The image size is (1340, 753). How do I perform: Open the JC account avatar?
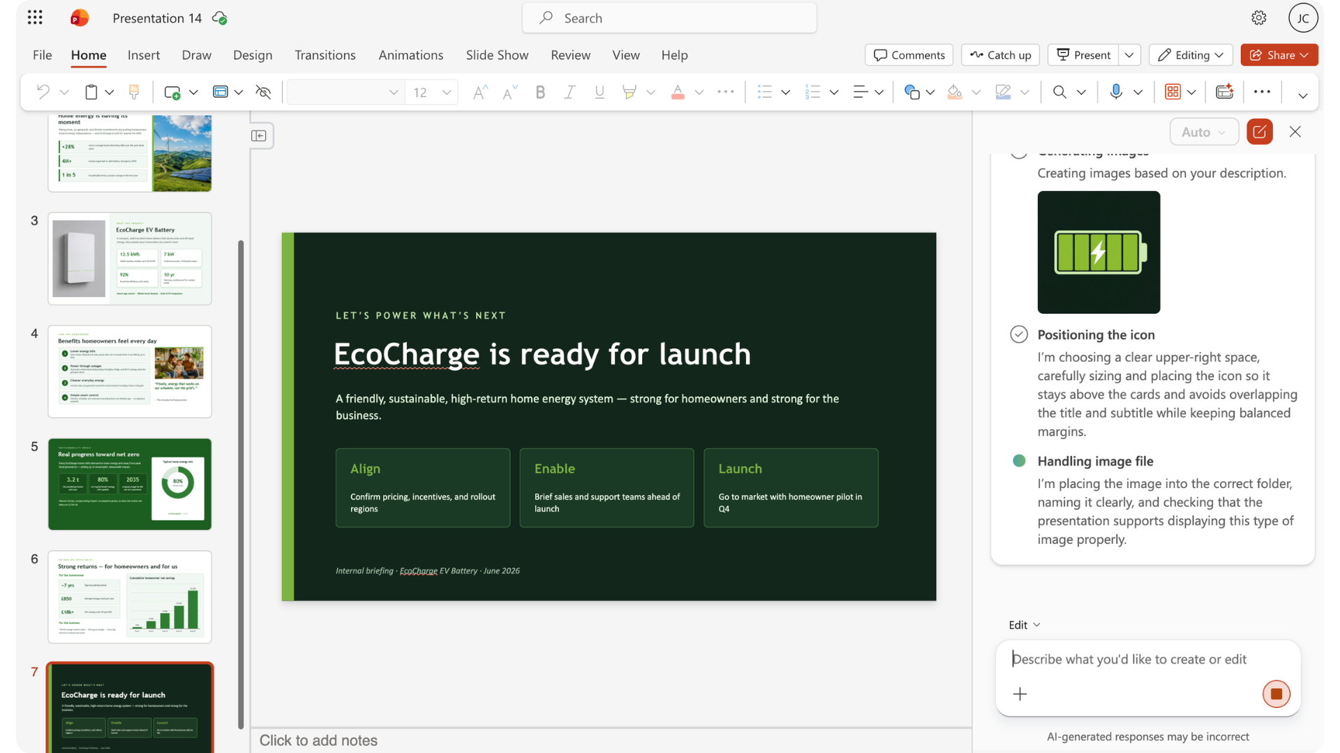point(1302,18)
